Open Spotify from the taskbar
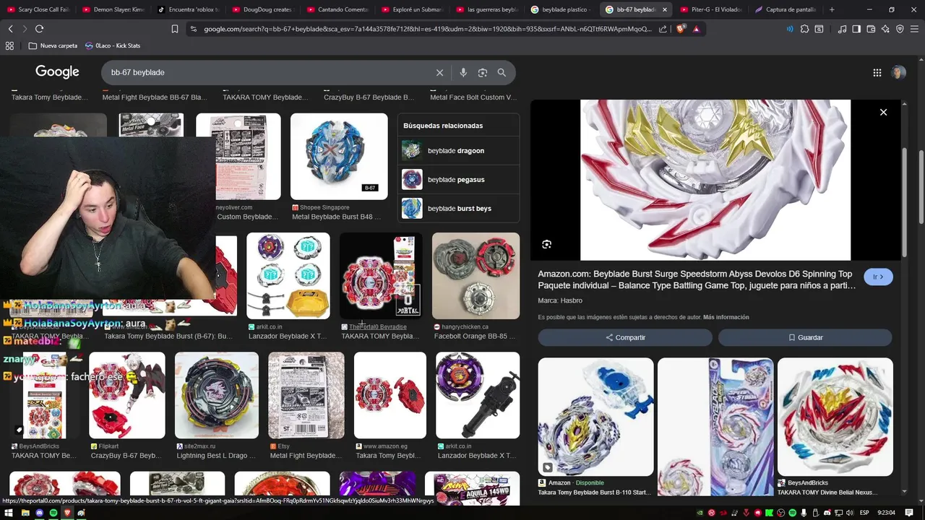 click(53, 513)
